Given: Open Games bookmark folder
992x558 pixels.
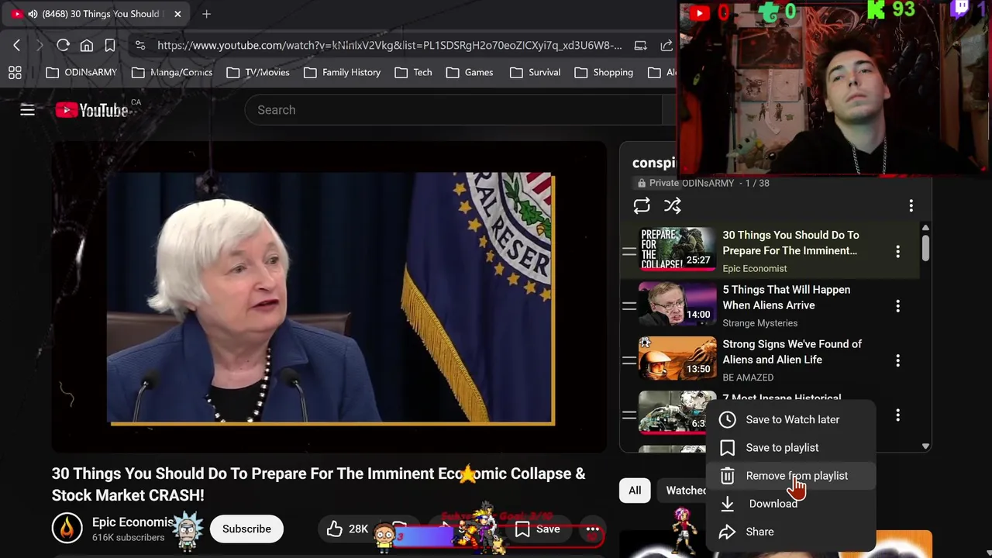Looking at the screenshot, I should point(469,72).
